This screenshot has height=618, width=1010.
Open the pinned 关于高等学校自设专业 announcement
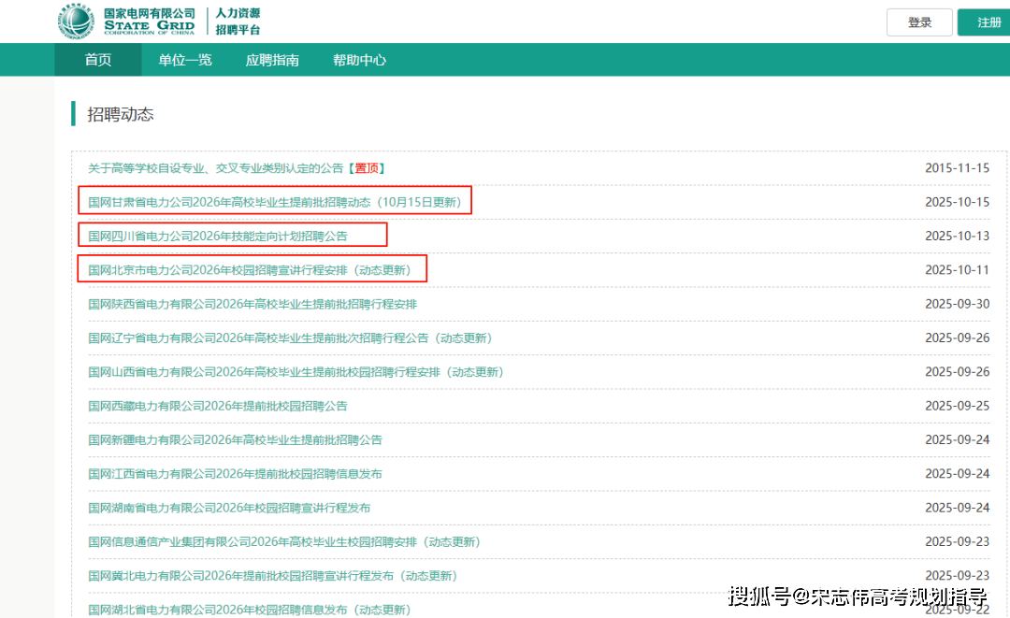pyautogui.click(x=236, y=168)
